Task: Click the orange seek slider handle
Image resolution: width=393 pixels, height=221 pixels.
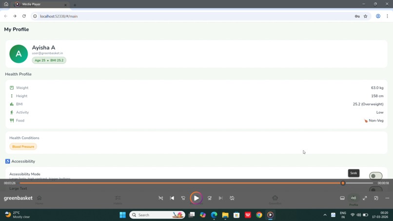Action: click(343, 183)
